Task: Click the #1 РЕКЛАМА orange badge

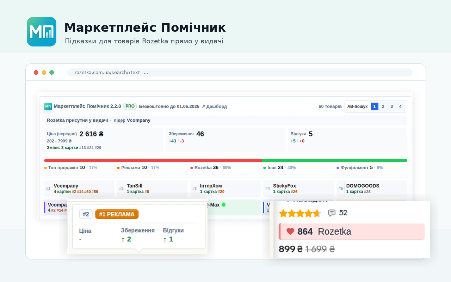Action: (117, 214)
